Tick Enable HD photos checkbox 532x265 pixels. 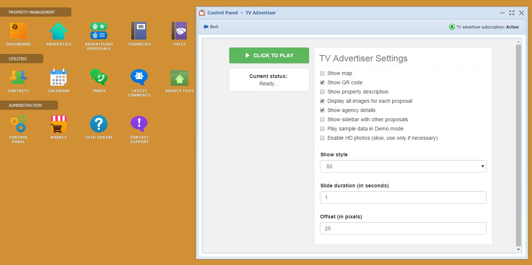coord(322,138)
